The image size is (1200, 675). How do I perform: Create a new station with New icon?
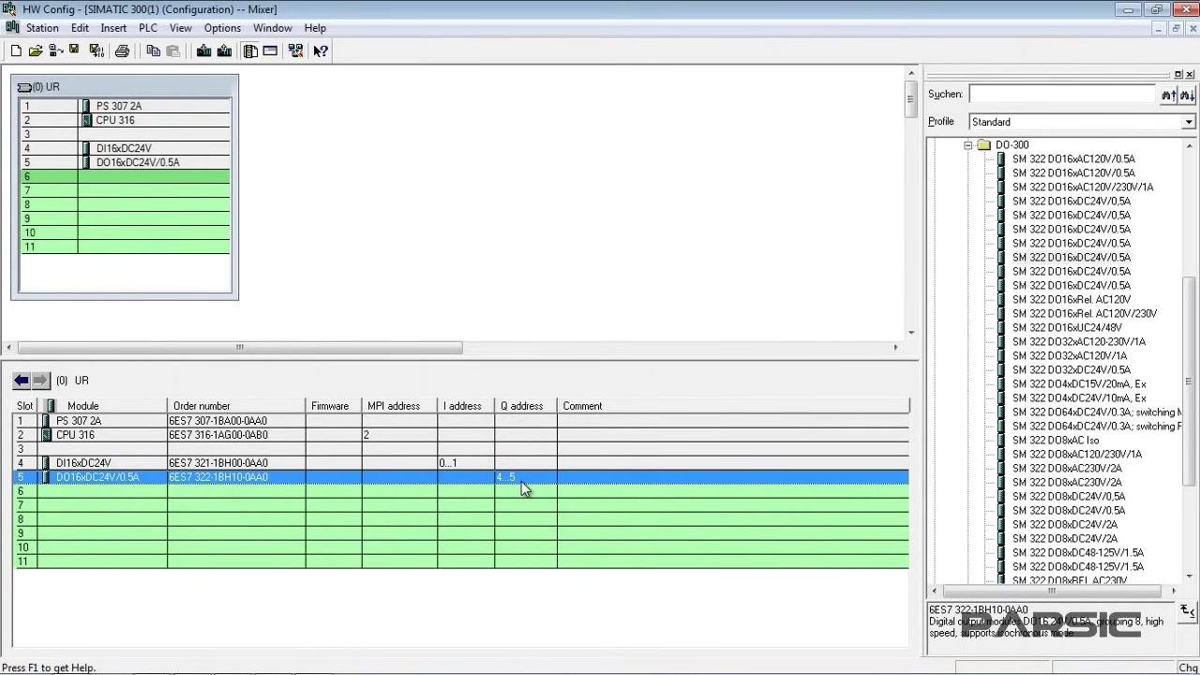[16, 51]
